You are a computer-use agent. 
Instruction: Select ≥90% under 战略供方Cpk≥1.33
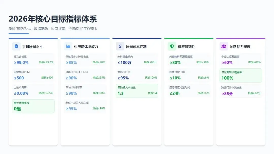tap(71, 78)
